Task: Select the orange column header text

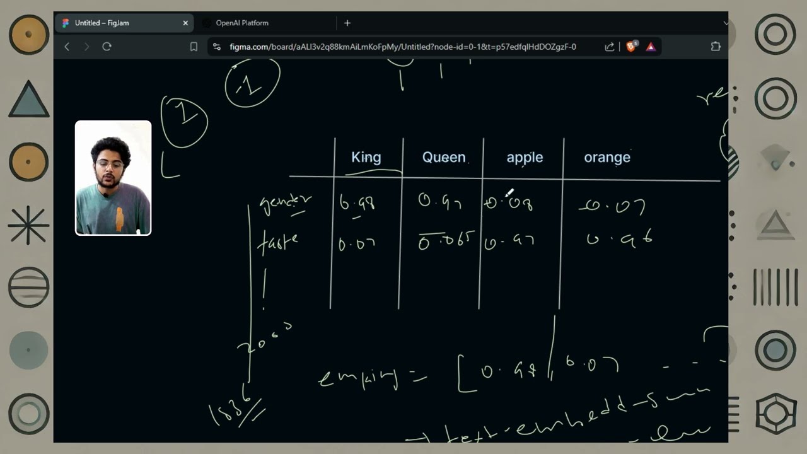Action: pos(607,158)
